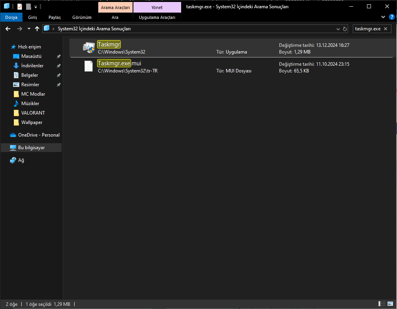Image resolution: width=397 pixels, height=309 pixels.
Task: Open the Wallpaper folder in sidebar
Action: click(32, 122)
